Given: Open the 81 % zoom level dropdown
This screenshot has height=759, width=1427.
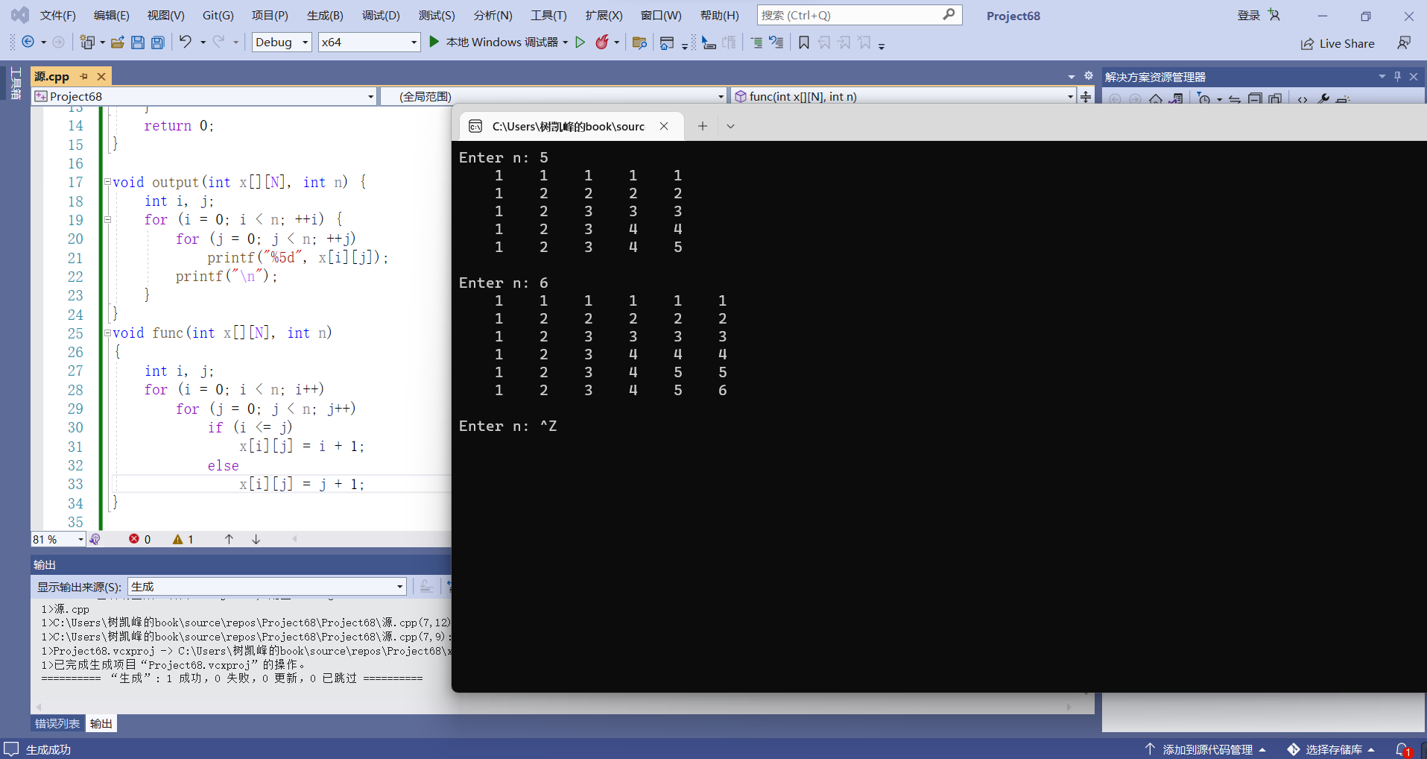Looking at the screenshot, I should point(58,539).
